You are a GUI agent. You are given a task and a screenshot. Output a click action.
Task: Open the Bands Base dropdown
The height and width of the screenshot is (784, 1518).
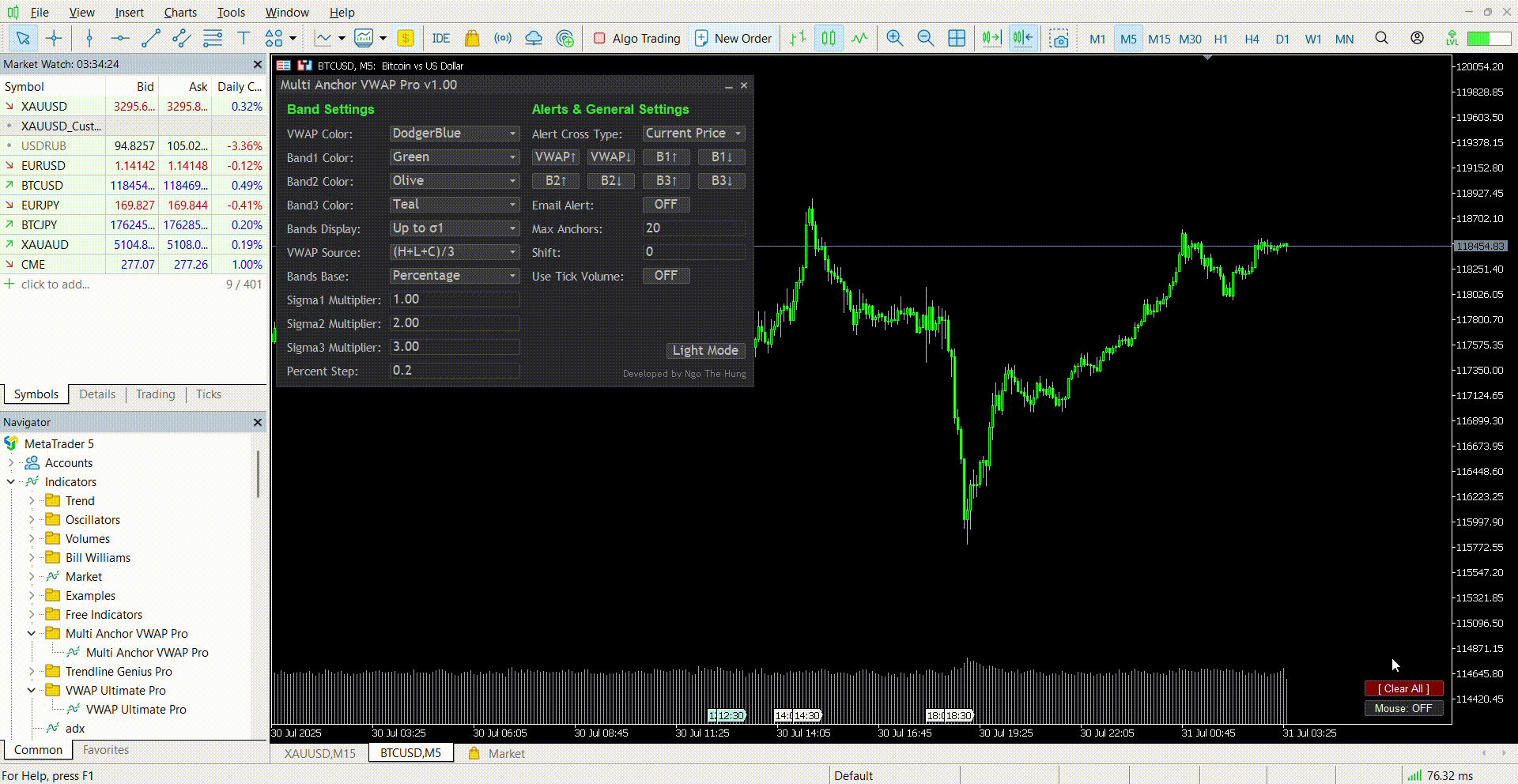click(455, 276)
